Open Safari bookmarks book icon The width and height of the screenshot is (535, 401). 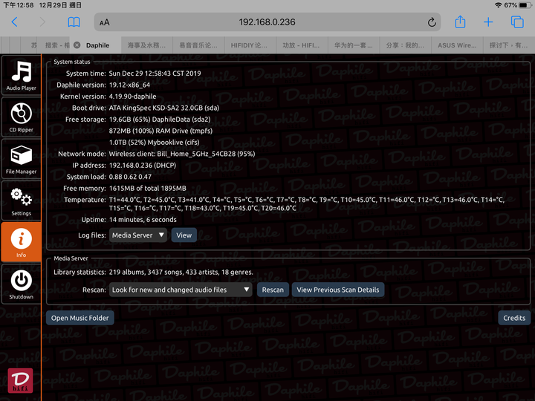[74, 22]
